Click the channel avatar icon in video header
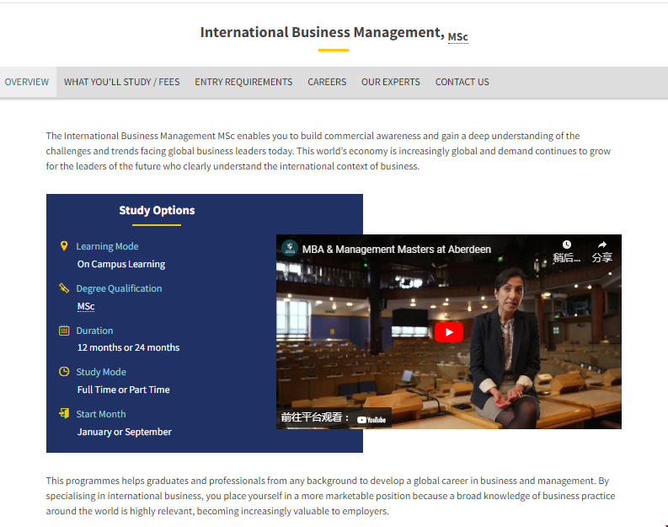668x527 pixels. (x=290, y=249)
